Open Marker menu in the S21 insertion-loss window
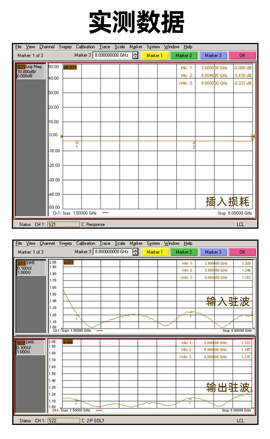The image size is (270, 439). coord(136,47)
